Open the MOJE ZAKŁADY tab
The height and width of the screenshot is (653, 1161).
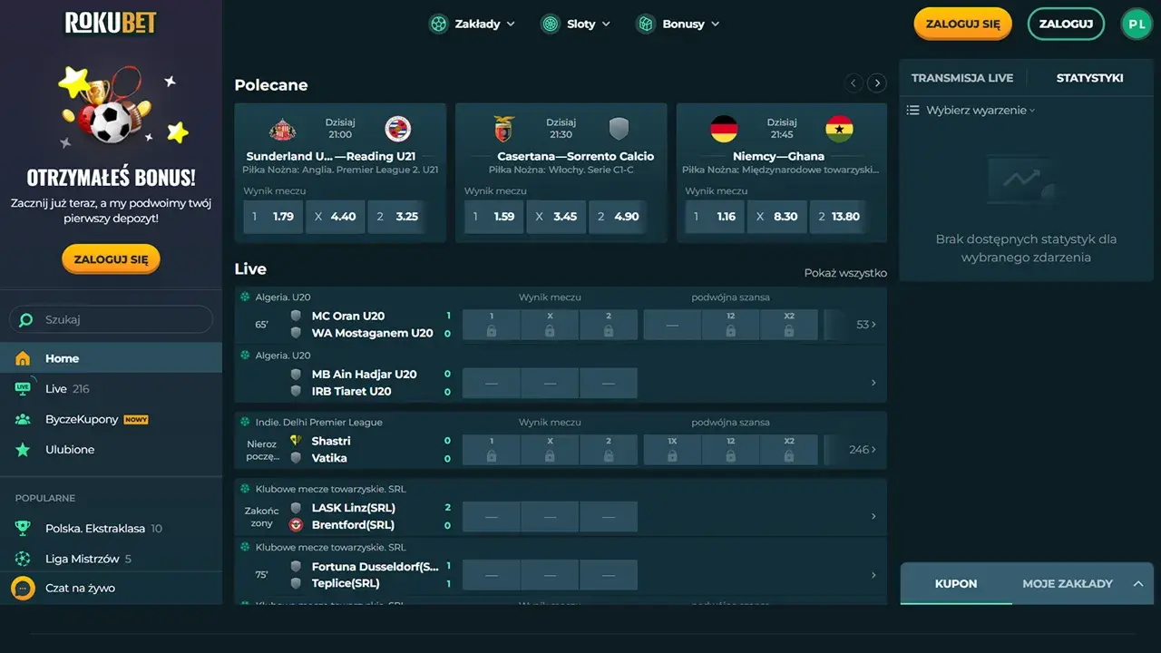(1067, 583)
